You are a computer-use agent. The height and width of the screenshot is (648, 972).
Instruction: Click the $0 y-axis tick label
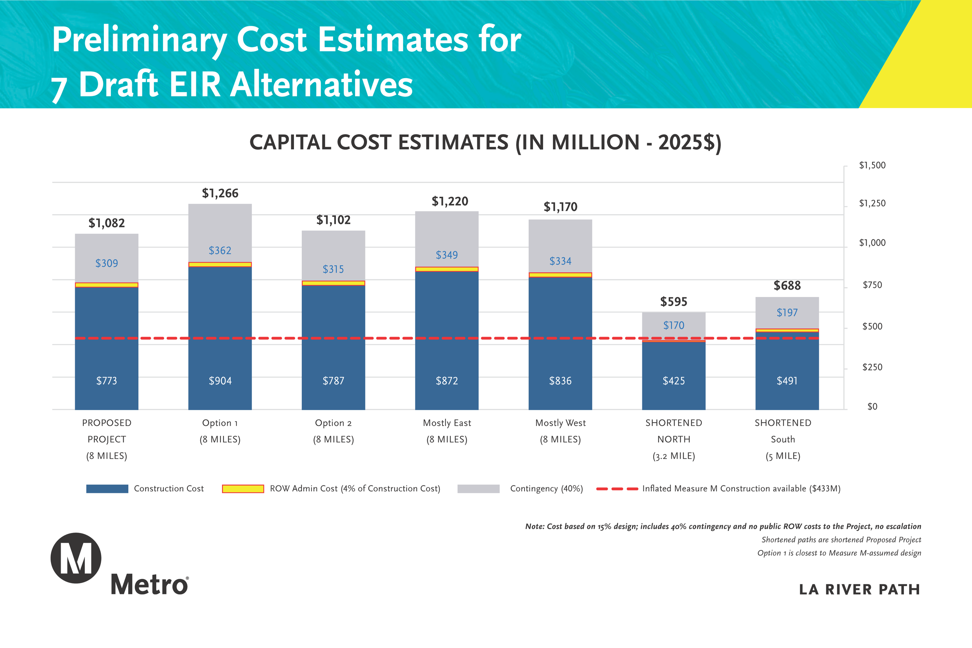click(x=872, y=407)
